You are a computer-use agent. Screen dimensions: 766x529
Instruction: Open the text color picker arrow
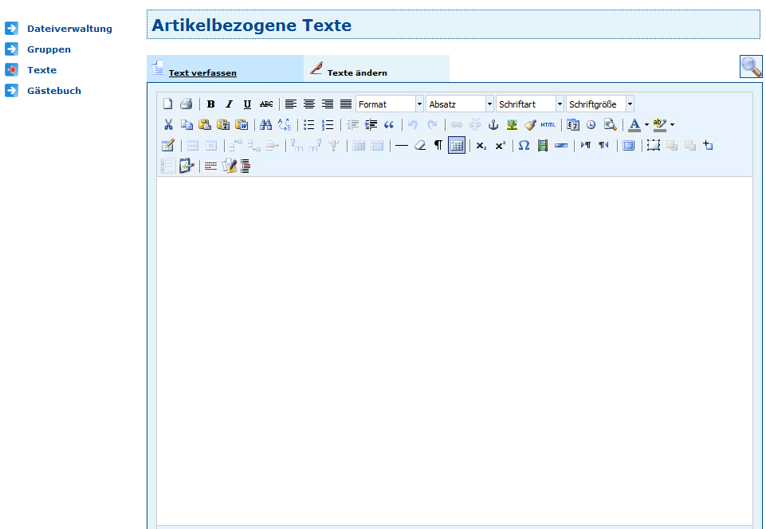pyautogui.click(x=646, y=125)
